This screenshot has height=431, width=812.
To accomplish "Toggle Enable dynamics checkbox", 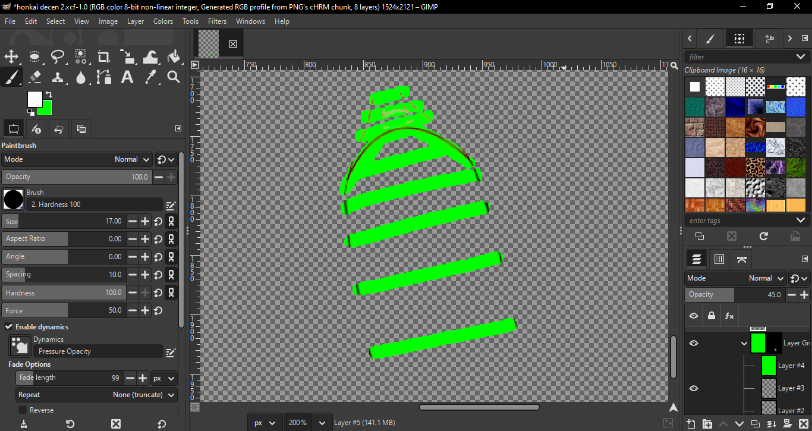I will click(x=9, y=327).
